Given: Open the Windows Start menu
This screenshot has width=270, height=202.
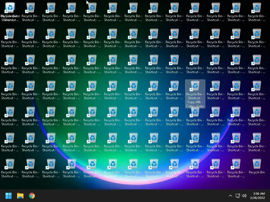Looking at the screenshot, I should 8,196.
